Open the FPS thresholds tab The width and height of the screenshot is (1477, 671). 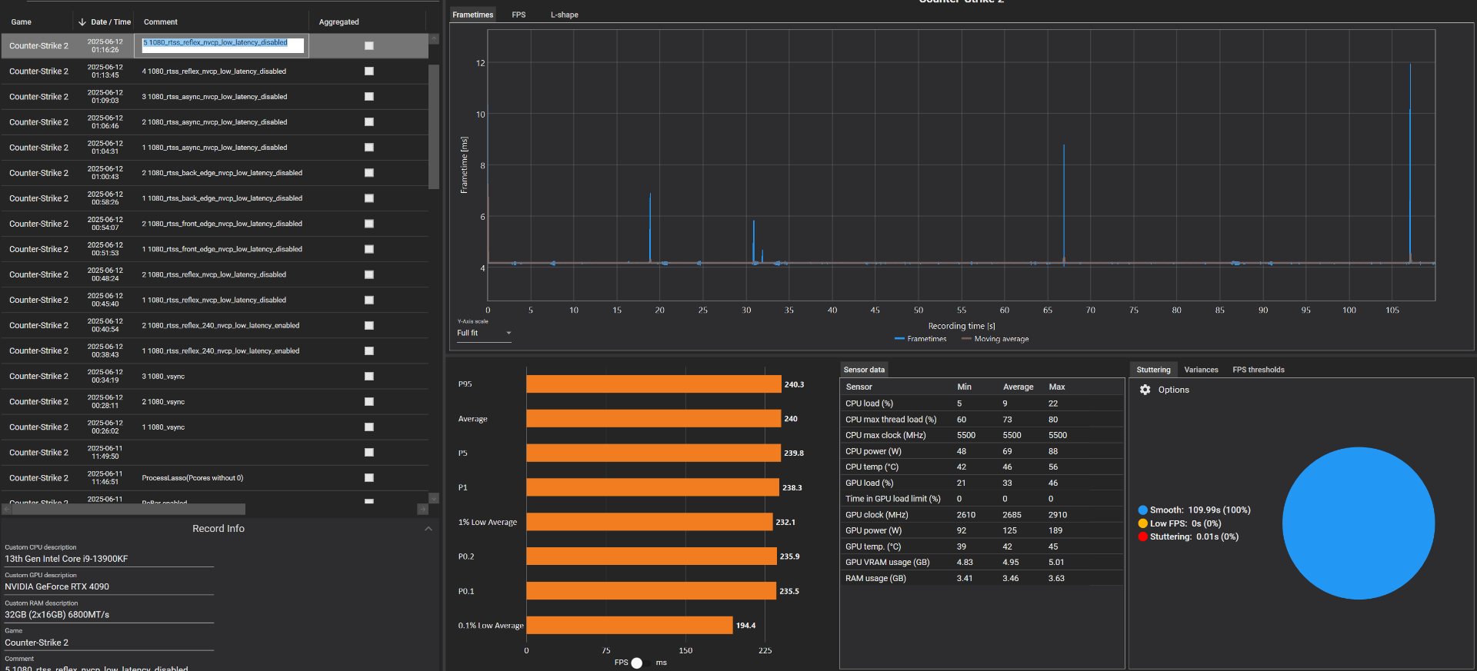click(x=1258, y=370)
